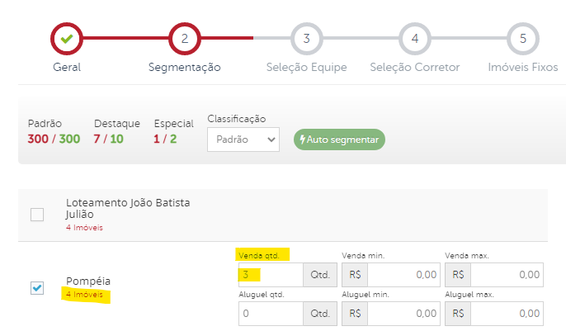566x331 pixels.
Task: Click the completed Geral step checkmark icon
Action: (x=67, y=38)
